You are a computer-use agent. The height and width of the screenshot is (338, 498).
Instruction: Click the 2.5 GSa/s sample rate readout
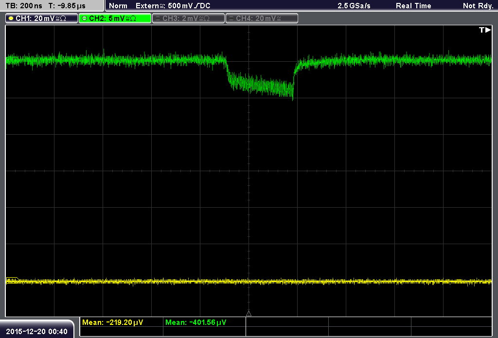[354, 6]
